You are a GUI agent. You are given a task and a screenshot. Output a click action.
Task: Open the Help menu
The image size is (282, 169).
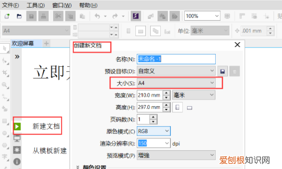pyautogui.click(x=88, y=5)
